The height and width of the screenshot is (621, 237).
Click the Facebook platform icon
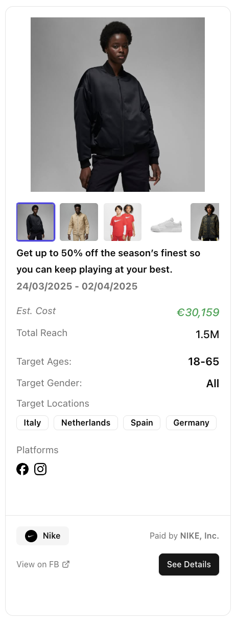pos(22,469)
